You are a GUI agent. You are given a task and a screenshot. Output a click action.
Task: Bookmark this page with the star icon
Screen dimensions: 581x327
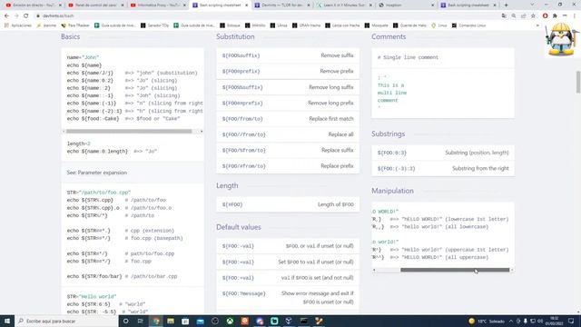click(x=533, y=16)
